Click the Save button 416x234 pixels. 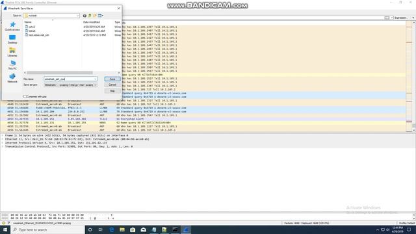[x=112, y=79]
